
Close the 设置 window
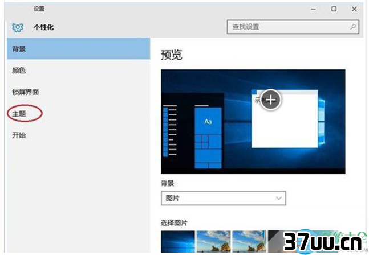[x=354, y=9]
